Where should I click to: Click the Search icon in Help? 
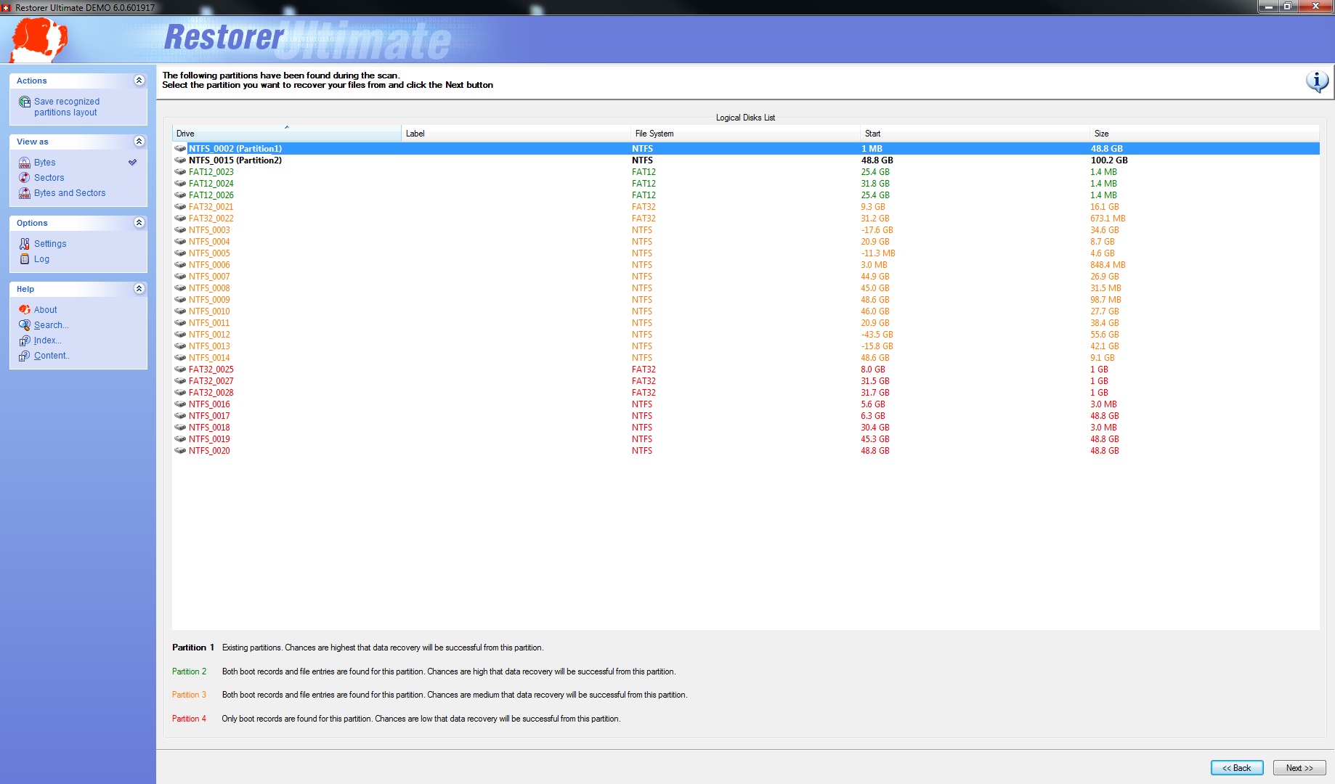coord(25,325)
